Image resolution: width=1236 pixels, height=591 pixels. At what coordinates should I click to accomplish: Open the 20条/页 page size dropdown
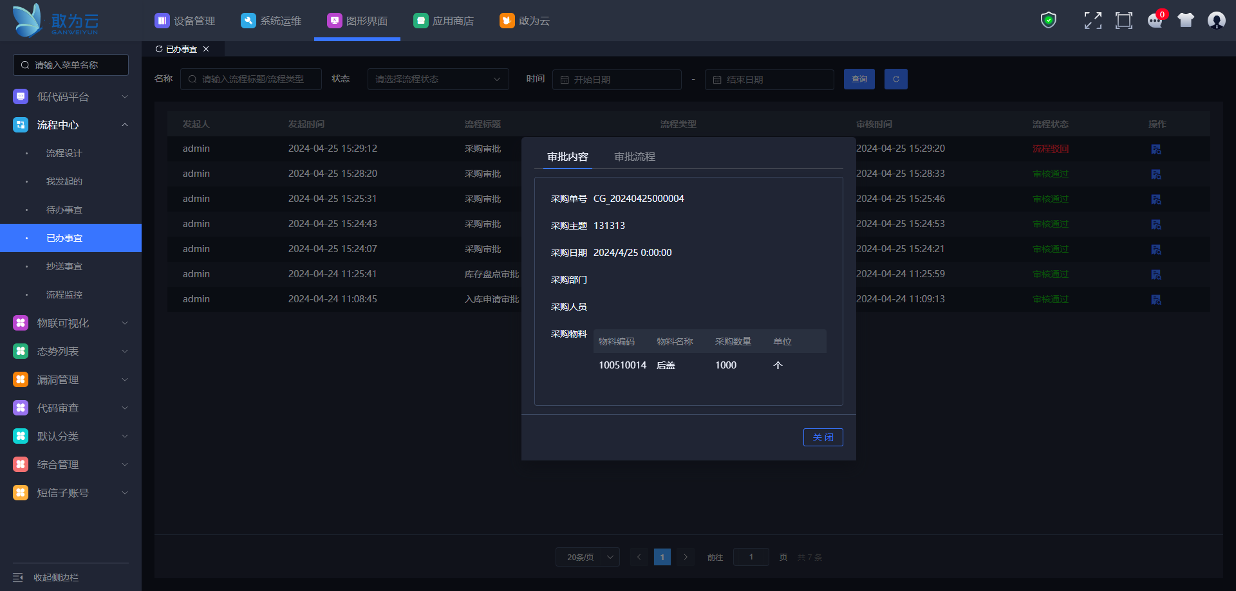click(587, 557)
